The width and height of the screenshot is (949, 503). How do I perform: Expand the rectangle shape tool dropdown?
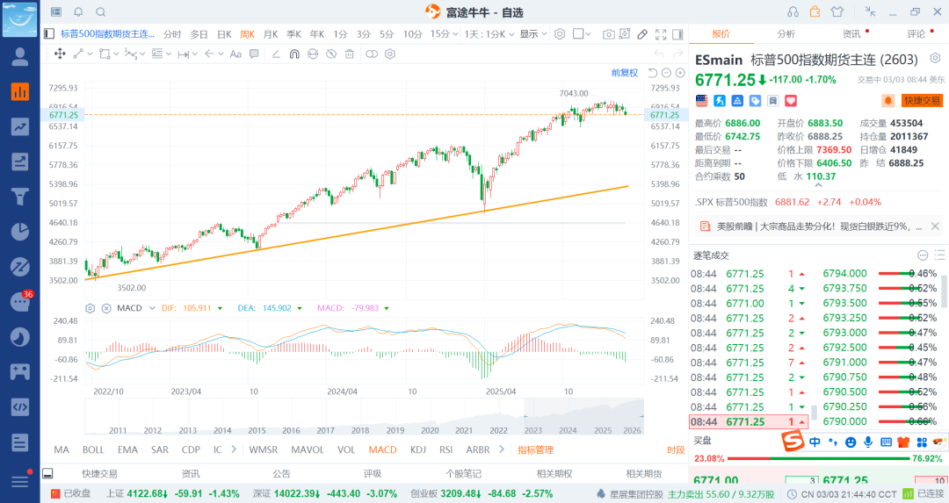(114, 54)
